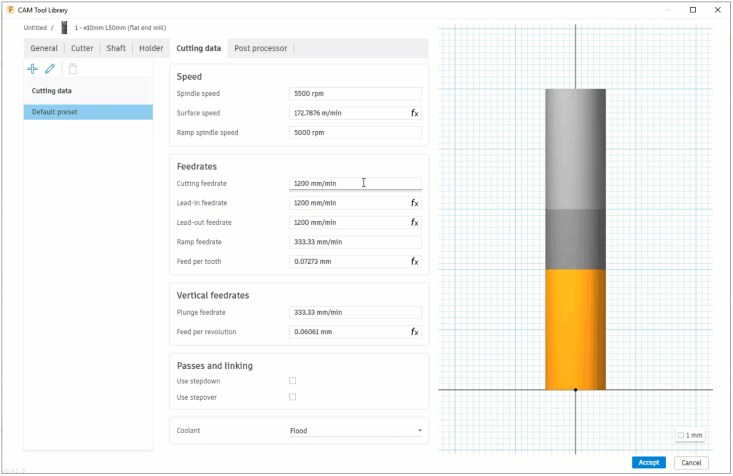Viewport: 733px width, 476px height.
Task: Click the fx icon next to Feed per revolution
Action: pyautogui.click(x=415, y=331)
